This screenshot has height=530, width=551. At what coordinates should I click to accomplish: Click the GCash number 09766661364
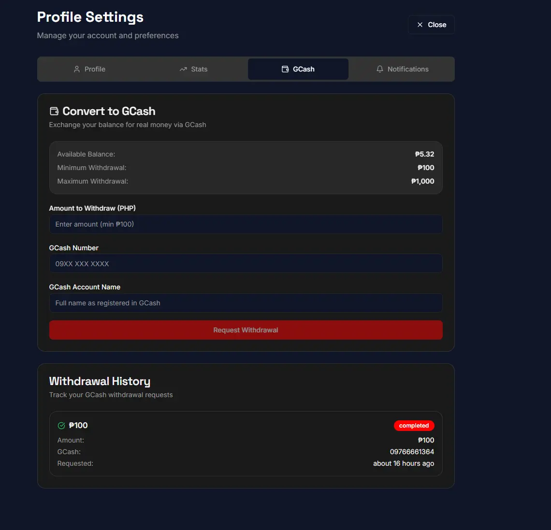tap(412, 452)
